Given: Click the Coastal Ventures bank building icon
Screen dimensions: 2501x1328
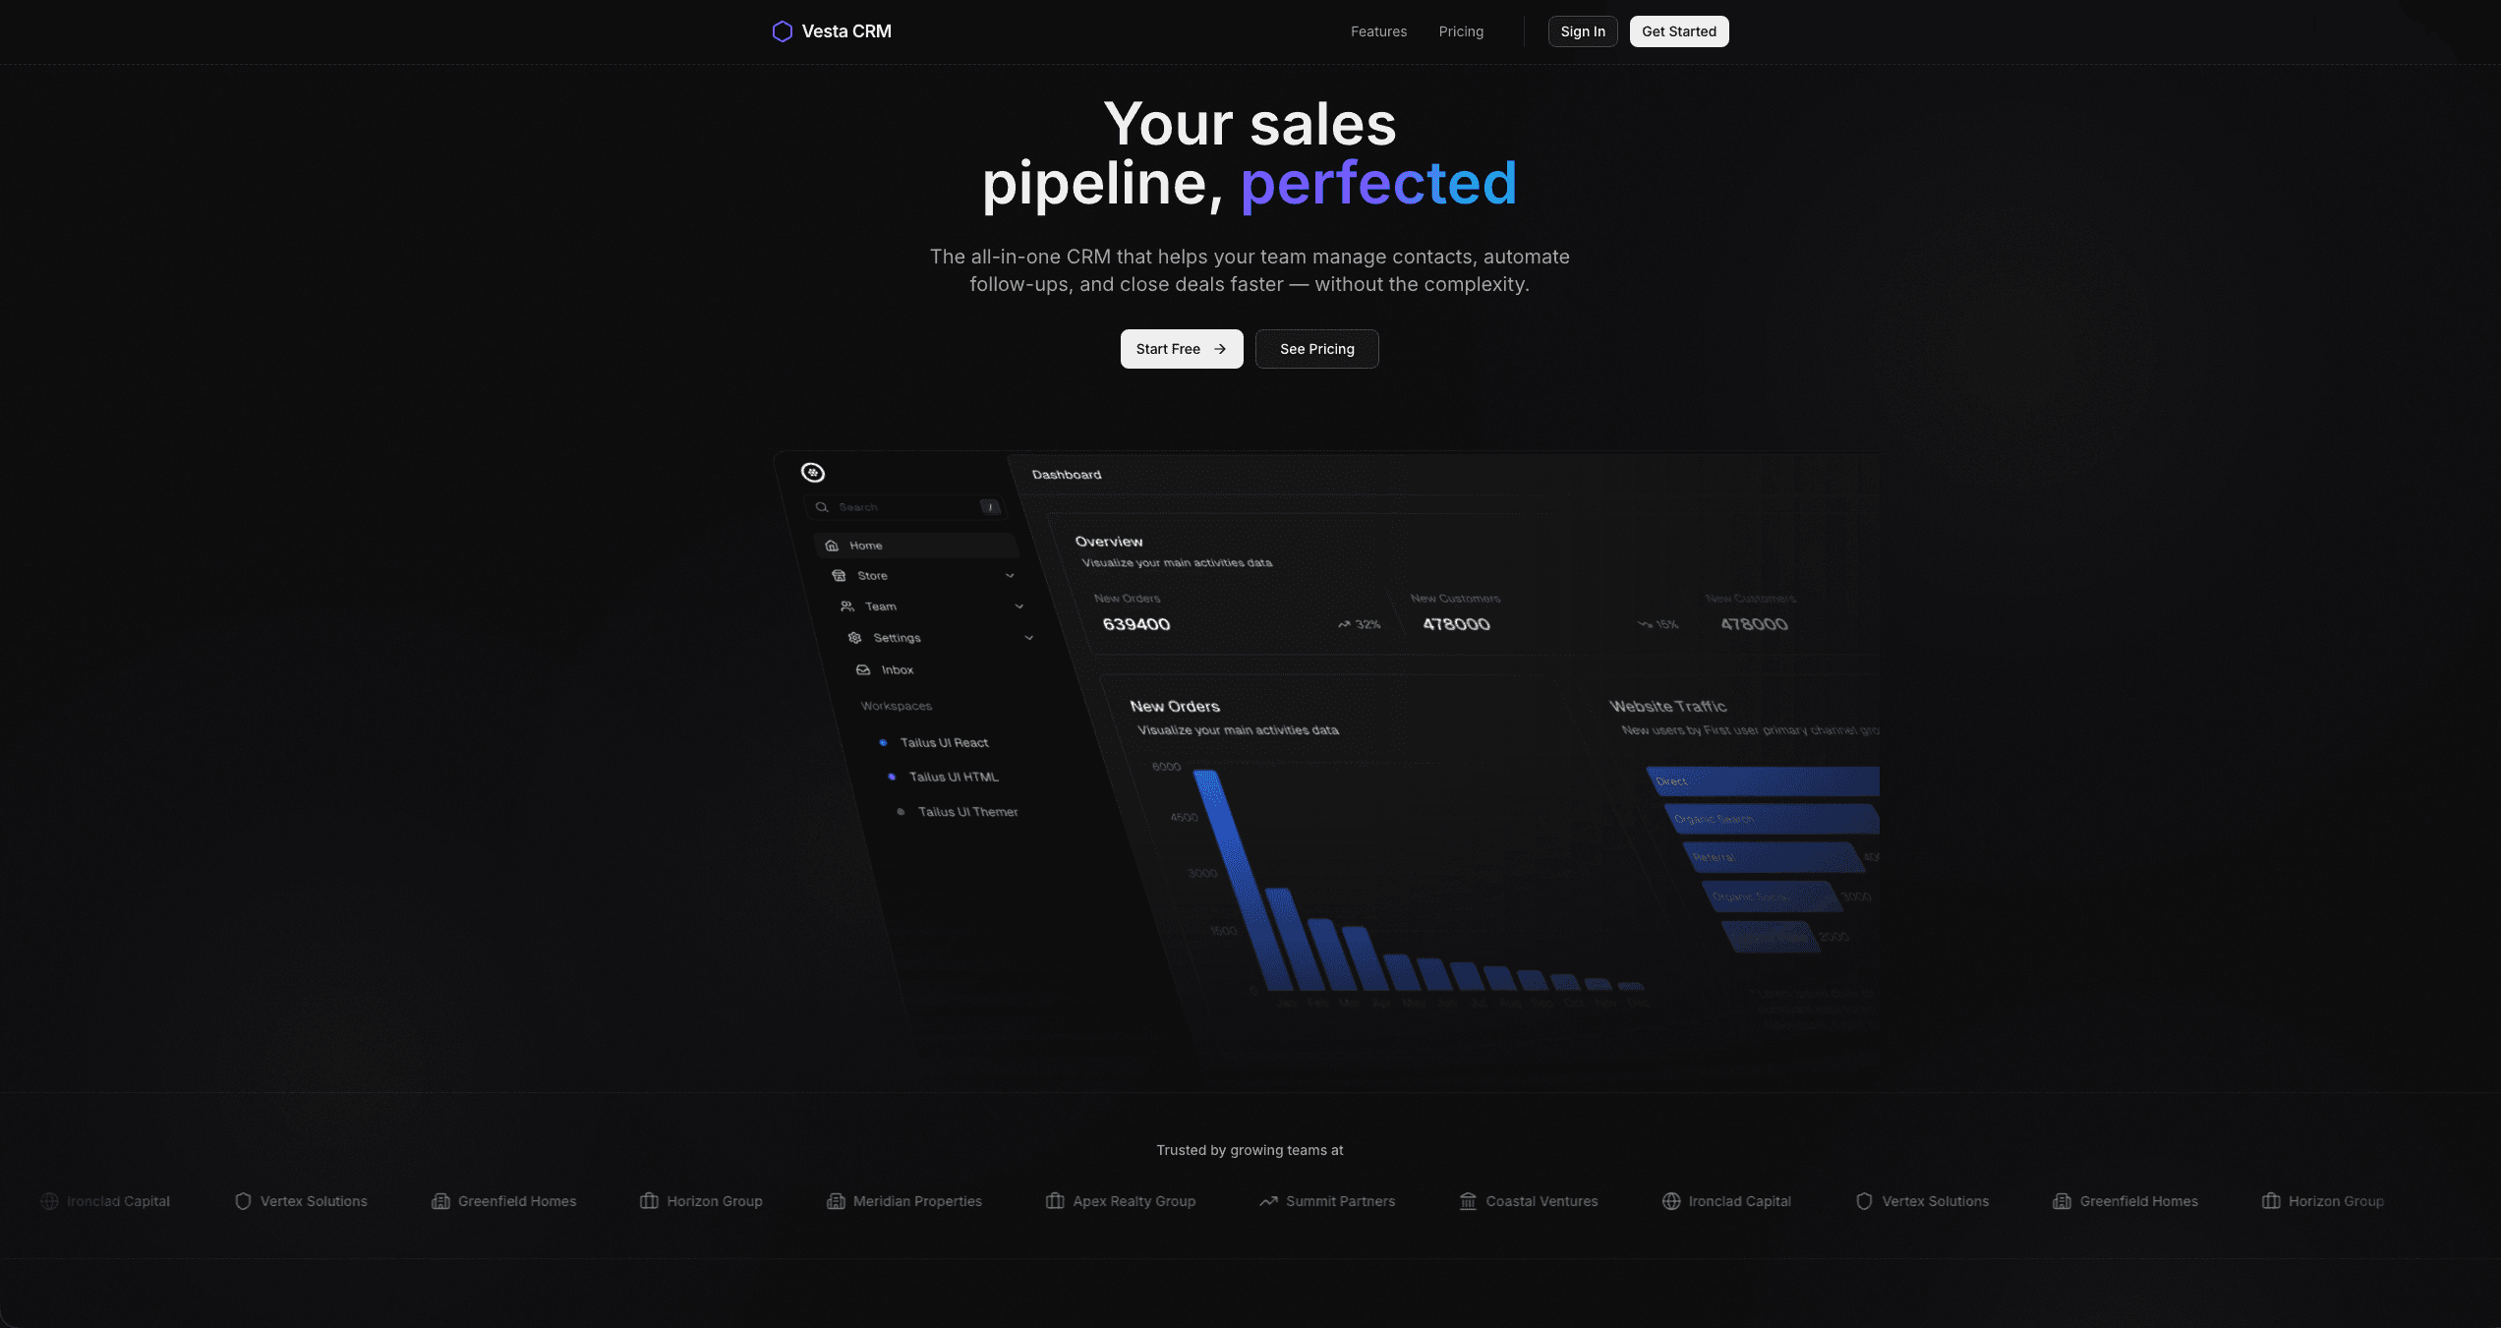Looking at the screenshot, I should (1469, 1201).
